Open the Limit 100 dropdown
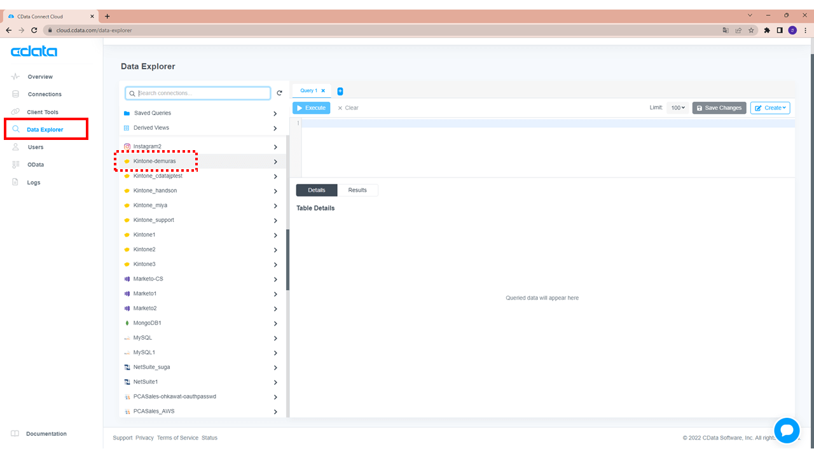Image resolution: width=814 pixels, height=458 pixels. click(678, 108)
